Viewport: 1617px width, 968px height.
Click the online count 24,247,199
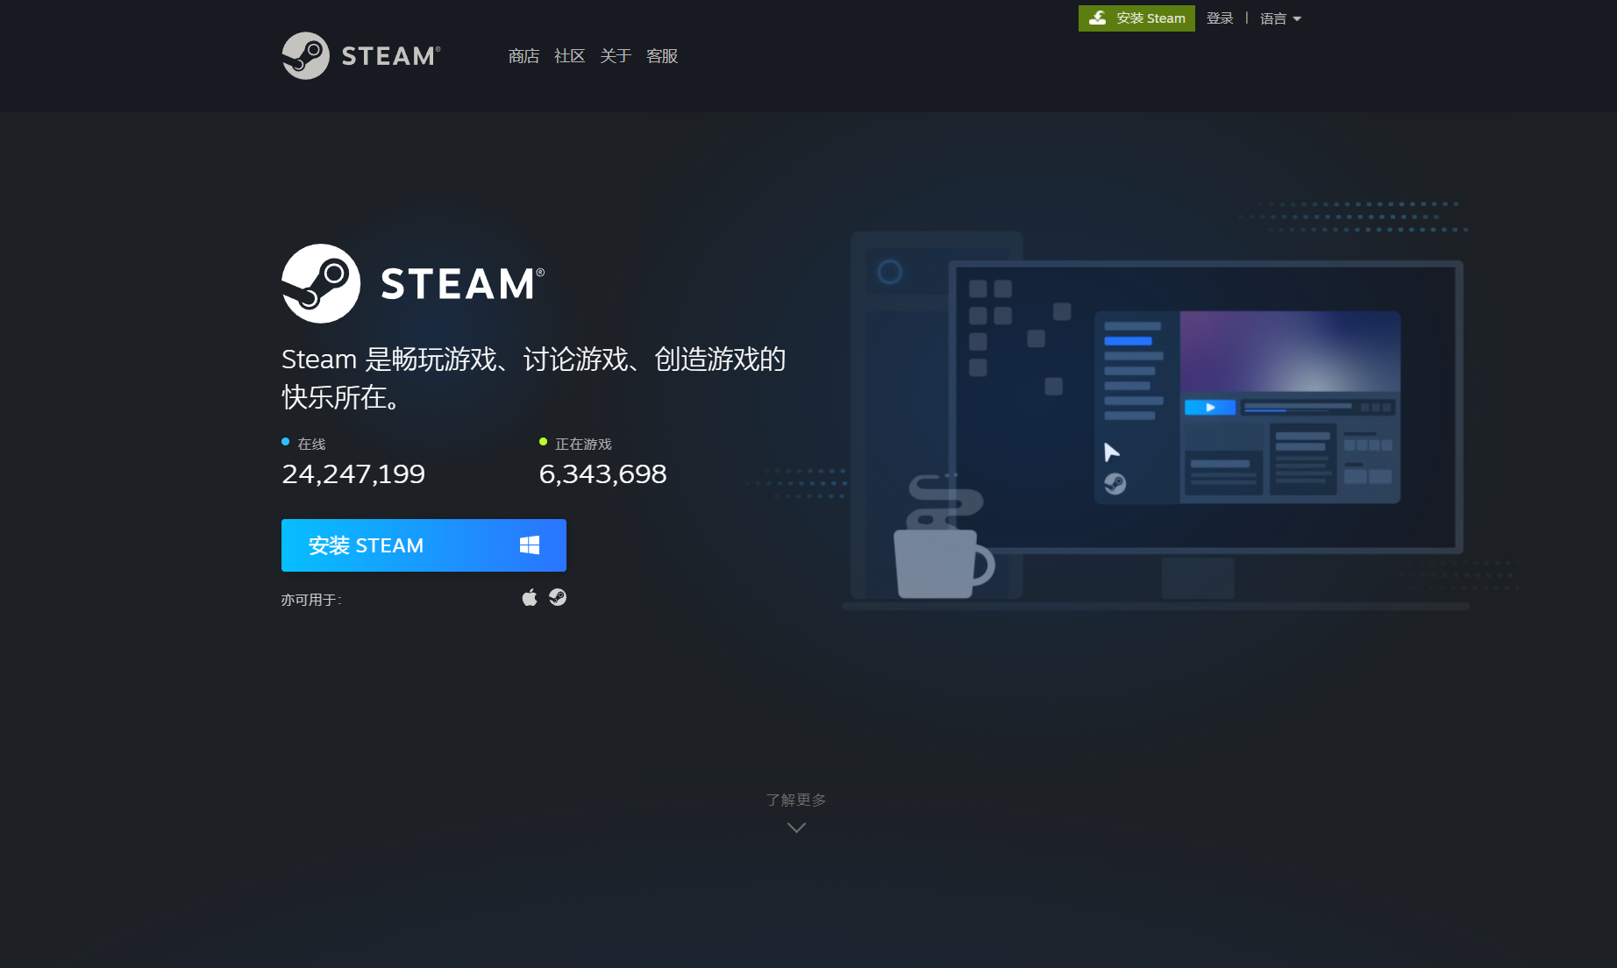pos(353,474)
